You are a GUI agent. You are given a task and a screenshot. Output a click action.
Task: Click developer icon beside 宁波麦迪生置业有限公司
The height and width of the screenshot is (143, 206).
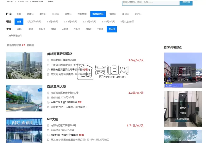point(48,140)
